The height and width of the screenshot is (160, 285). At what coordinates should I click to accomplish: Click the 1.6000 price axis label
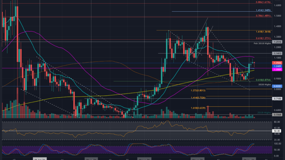click(278, 5)
